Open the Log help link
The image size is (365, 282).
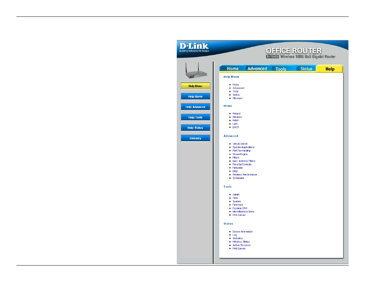click(235, 235)
